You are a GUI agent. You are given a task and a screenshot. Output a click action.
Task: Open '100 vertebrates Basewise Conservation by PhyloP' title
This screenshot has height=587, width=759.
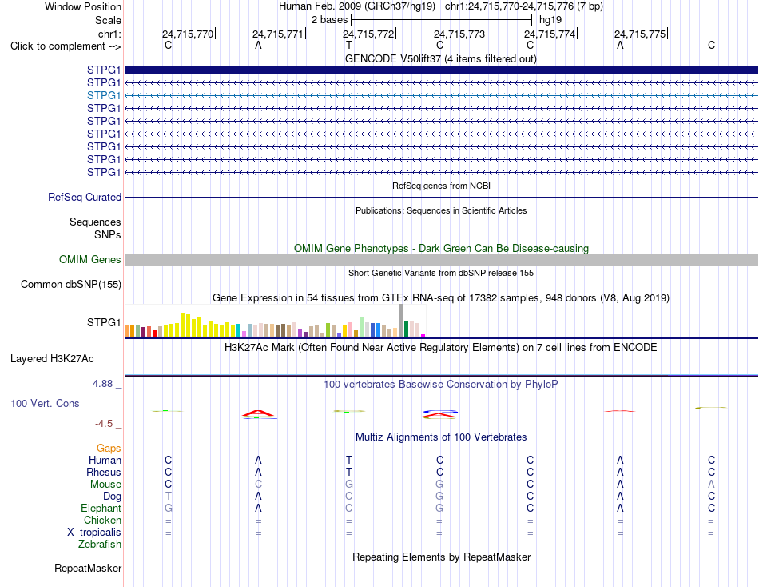pyautogui.click(x=441, y=385)
